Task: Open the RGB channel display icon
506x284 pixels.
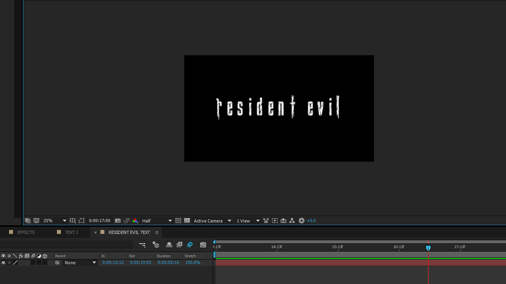Action: (135, 221)
